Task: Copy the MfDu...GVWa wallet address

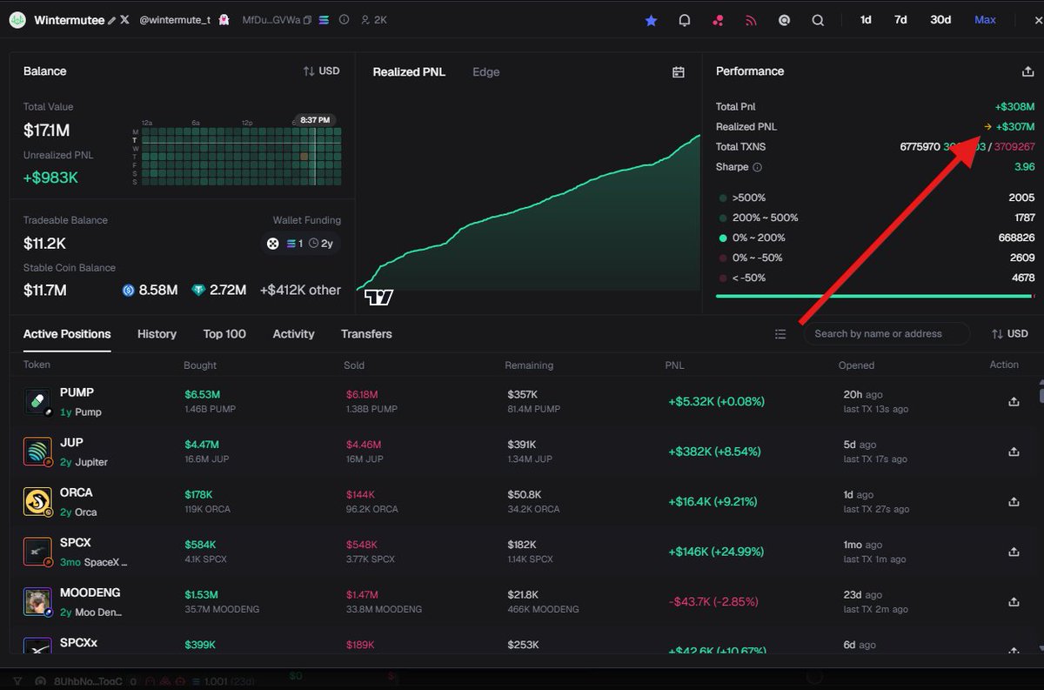Action: click(x=307, y=20)
